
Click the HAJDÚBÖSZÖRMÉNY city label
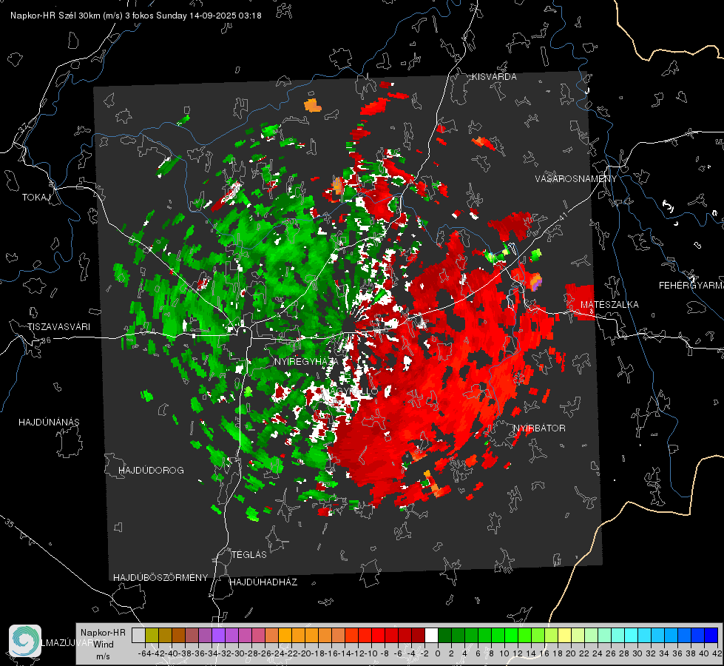[160, 577]
